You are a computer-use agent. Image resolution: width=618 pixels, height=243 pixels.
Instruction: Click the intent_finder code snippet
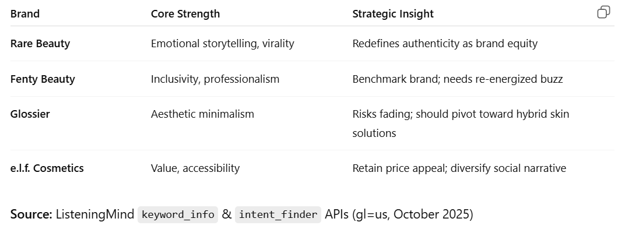[278, 215]
